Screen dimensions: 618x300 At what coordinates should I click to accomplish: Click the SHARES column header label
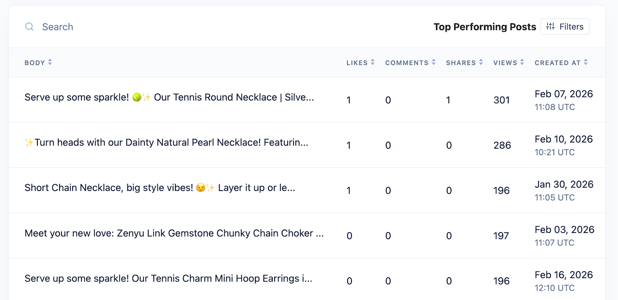point(460,63)
